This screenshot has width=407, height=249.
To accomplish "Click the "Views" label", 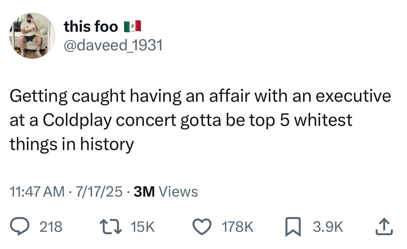I will pyautogui.click(x=178, y=192).
